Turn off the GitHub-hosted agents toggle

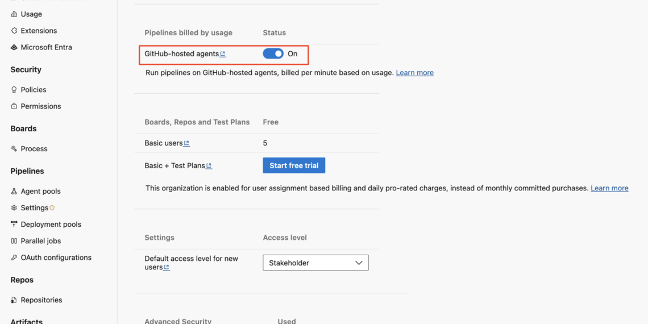(273, 54)
